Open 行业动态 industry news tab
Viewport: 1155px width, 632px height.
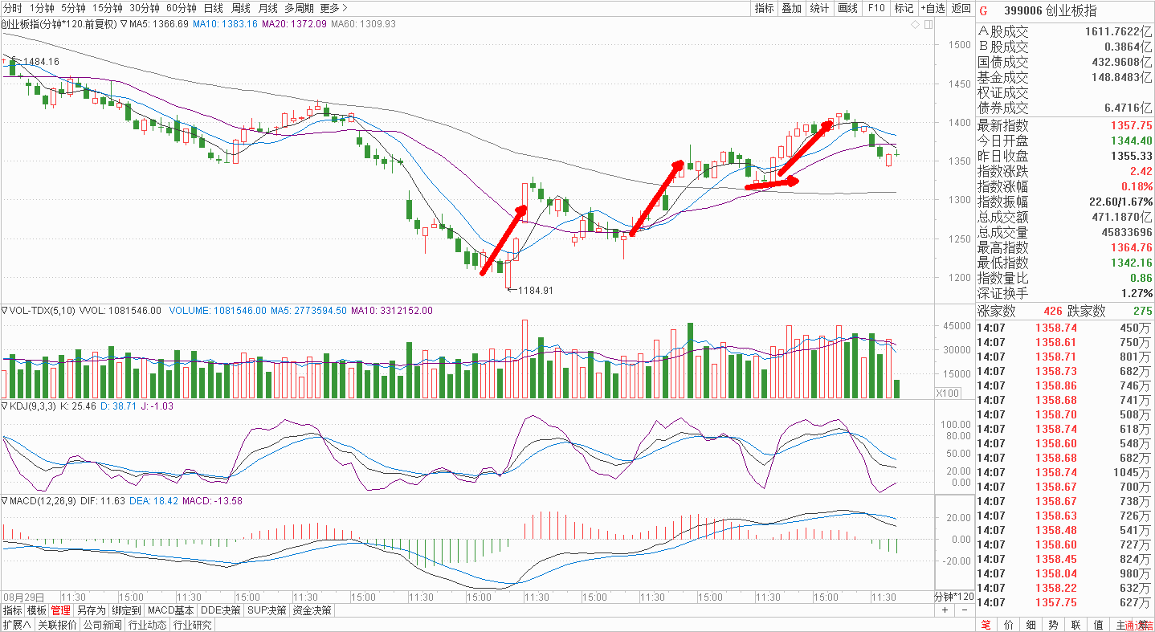click(148, 625)
